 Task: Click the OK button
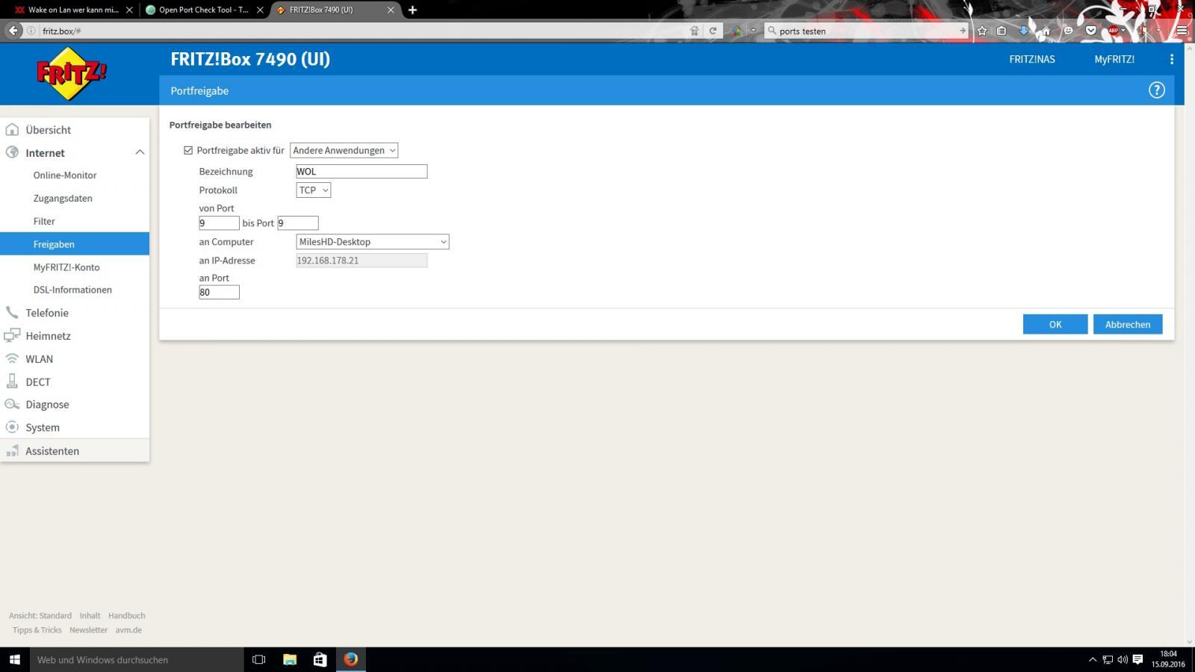pyautogui.click(x=1055, y=324)
